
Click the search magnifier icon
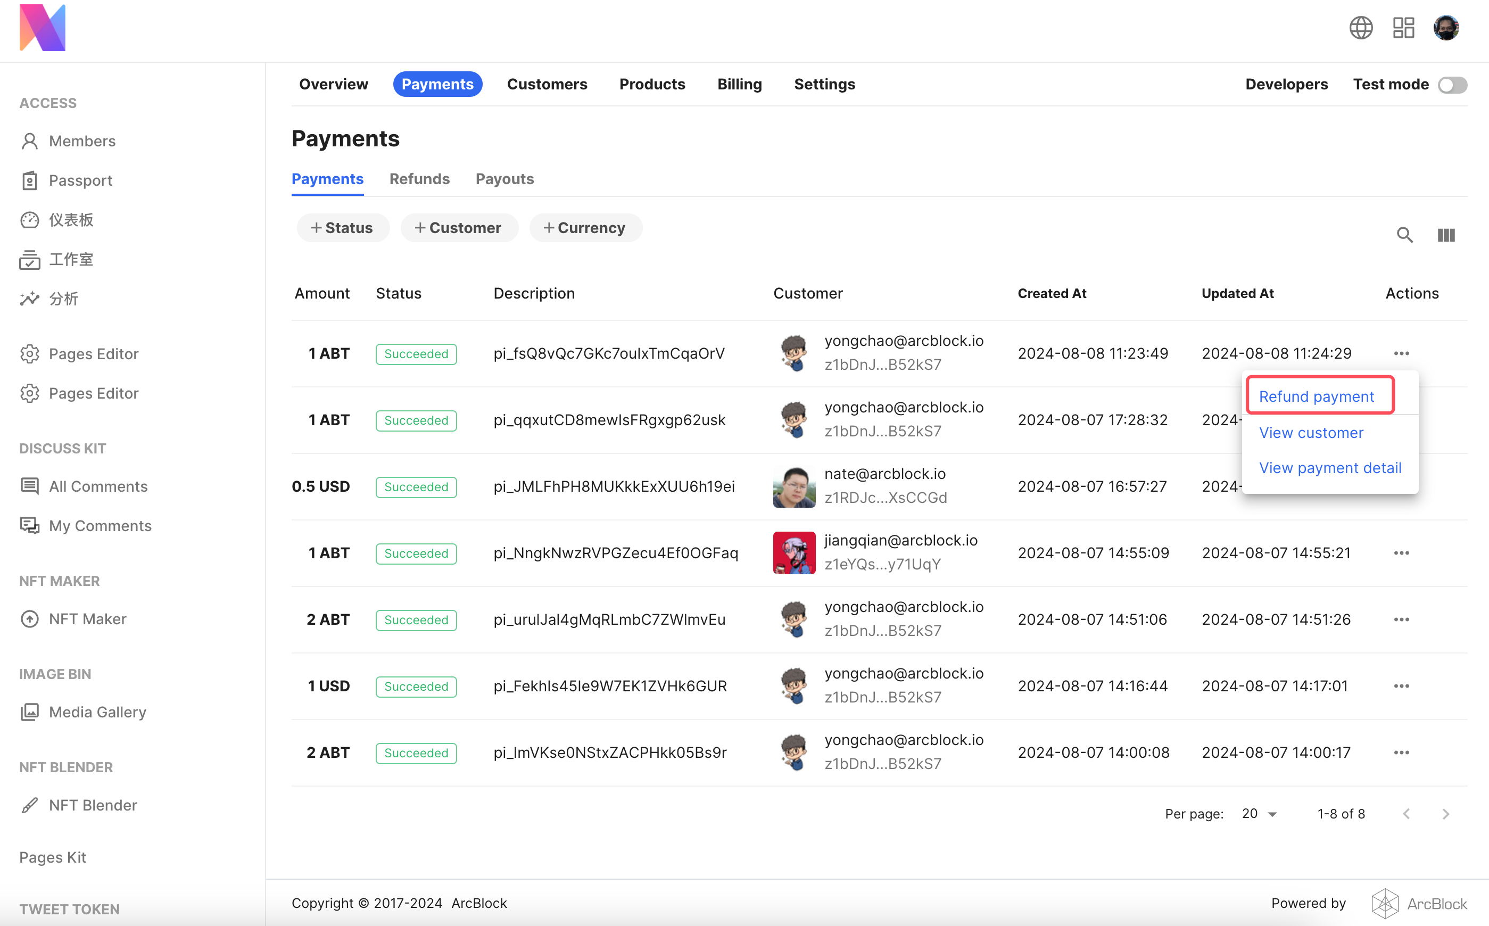tap(1404, 235)
